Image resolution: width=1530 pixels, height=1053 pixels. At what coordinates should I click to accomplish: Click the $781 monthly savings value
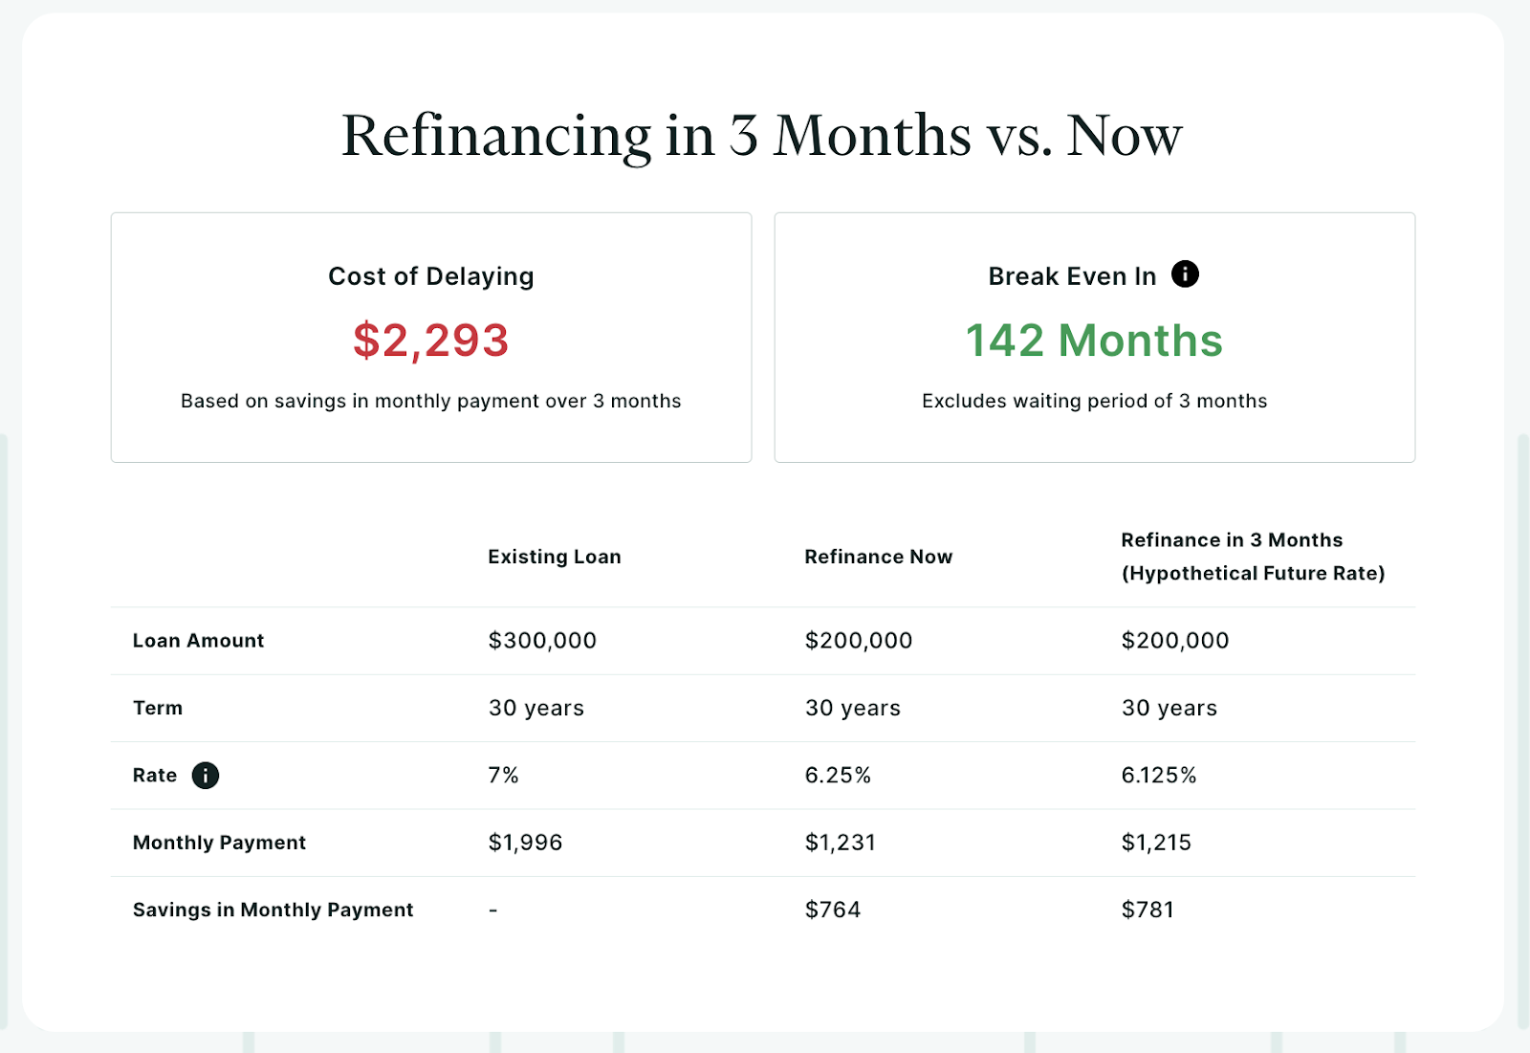coord(1147,910)
